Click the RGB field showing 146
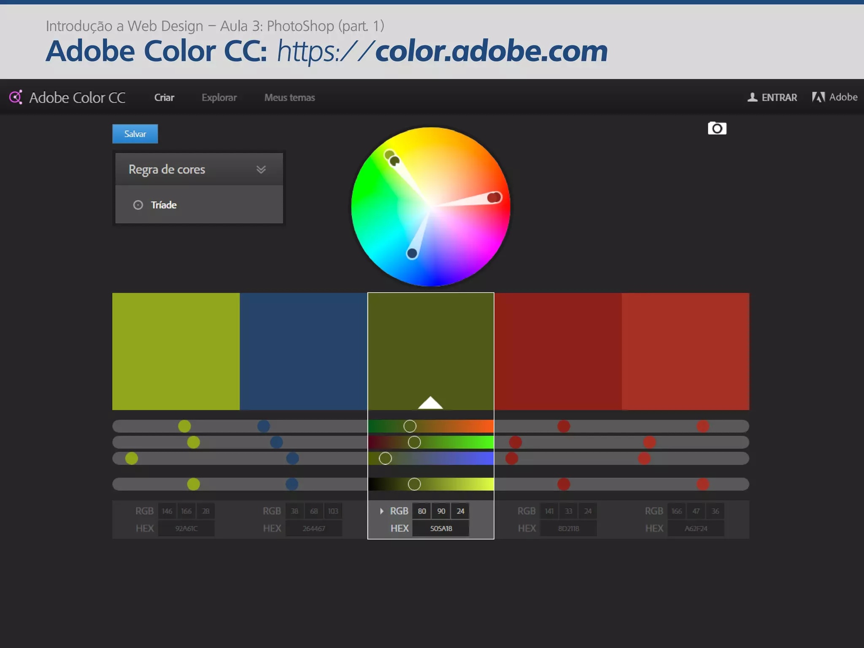 point(167,511)
